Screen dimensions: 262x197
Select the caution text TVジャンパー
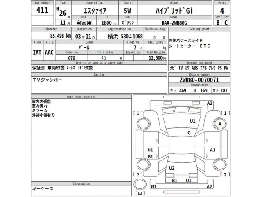pyautogui.click(x=47, y=80)
